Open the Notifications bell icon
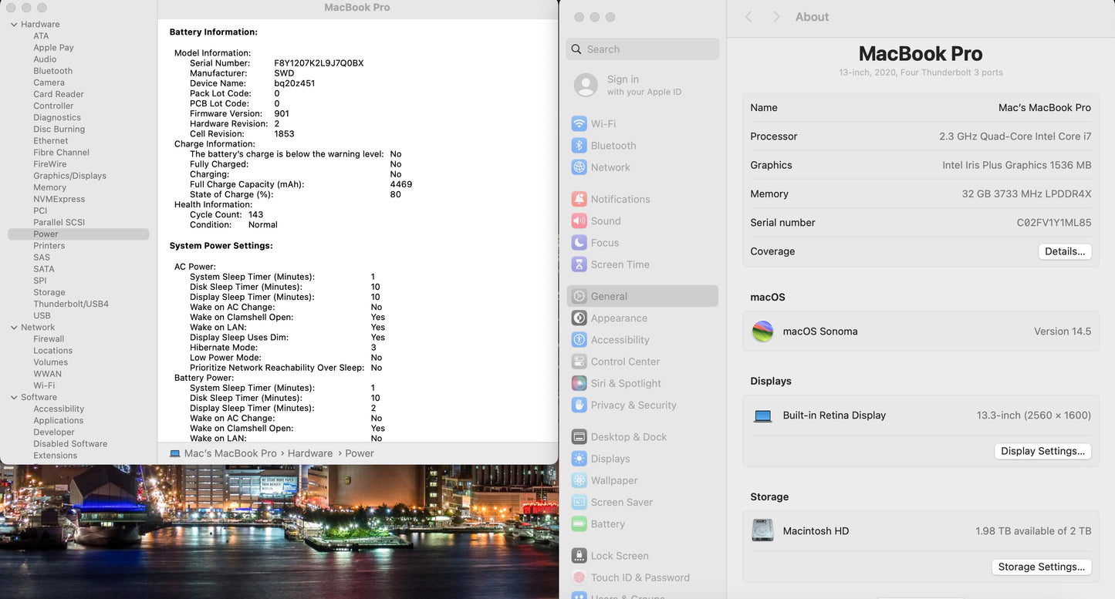Viewport: 1115px width, 599px height. [x=579, y=199]
